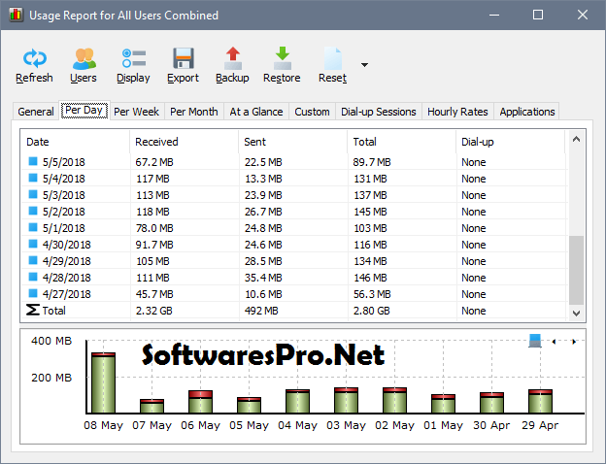Click the Refresh toolbar icon
606x464 pixels.
(x=34, y=58)
